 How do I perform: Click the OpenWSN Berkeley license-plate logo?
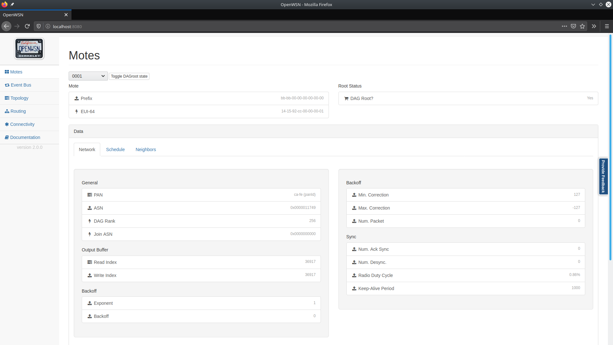click(29, 49)
